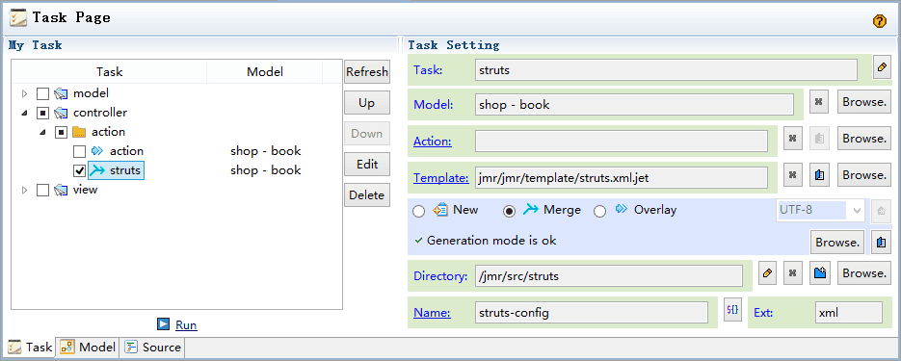The height and width of the screenshot is (361, 901).
Task: Click the pencil edit icon beside Task field
Action: click(x=882, y=66)
